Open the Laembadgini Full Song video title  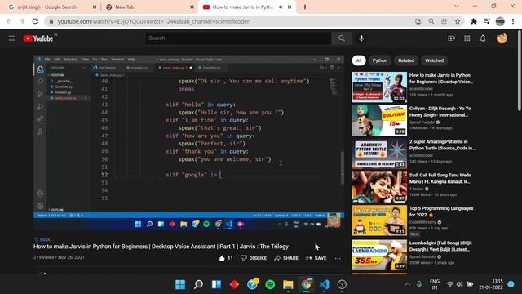coord(440,246)
